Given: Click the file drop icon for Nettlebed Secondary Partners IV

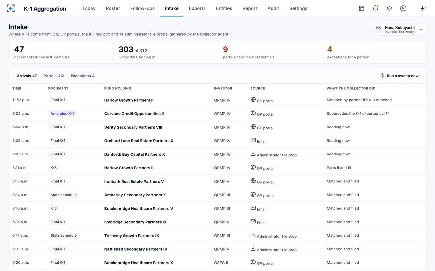Looking at the screenshot, I should [253, 248].
